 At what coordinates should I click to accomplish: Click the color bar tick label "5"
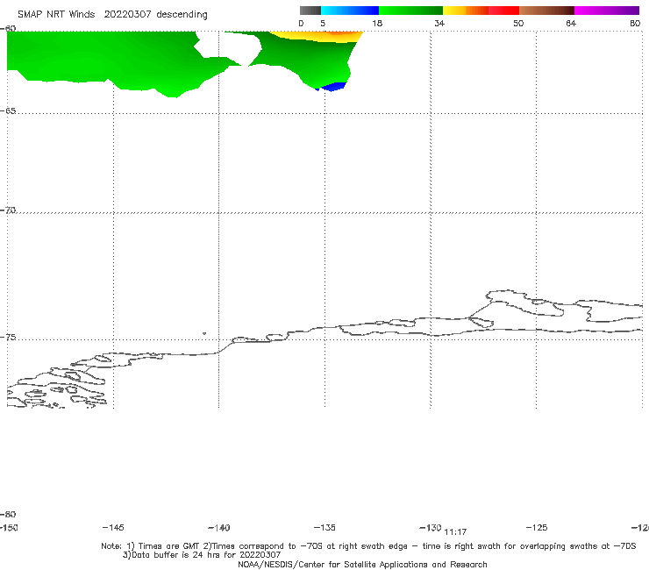pos(323,23)
